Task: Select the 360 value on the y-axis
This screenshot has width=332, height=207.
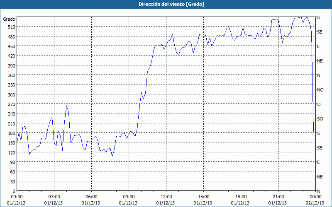Action: tap(12, 75)
